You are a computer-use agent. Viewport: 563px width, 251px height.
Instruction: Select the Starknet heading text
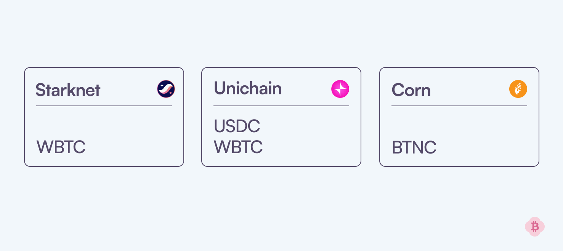(68, 90)
